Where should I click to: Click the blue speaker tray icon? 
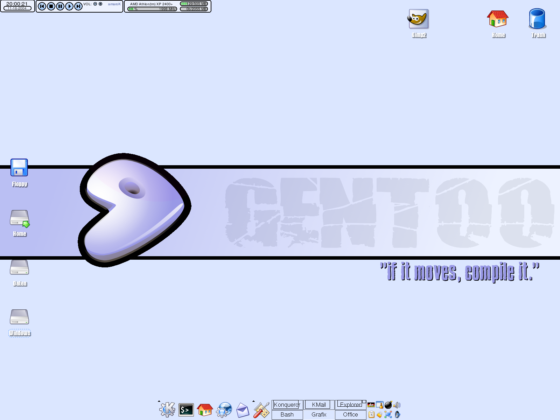pyautogui.click(x=397, y=415)
